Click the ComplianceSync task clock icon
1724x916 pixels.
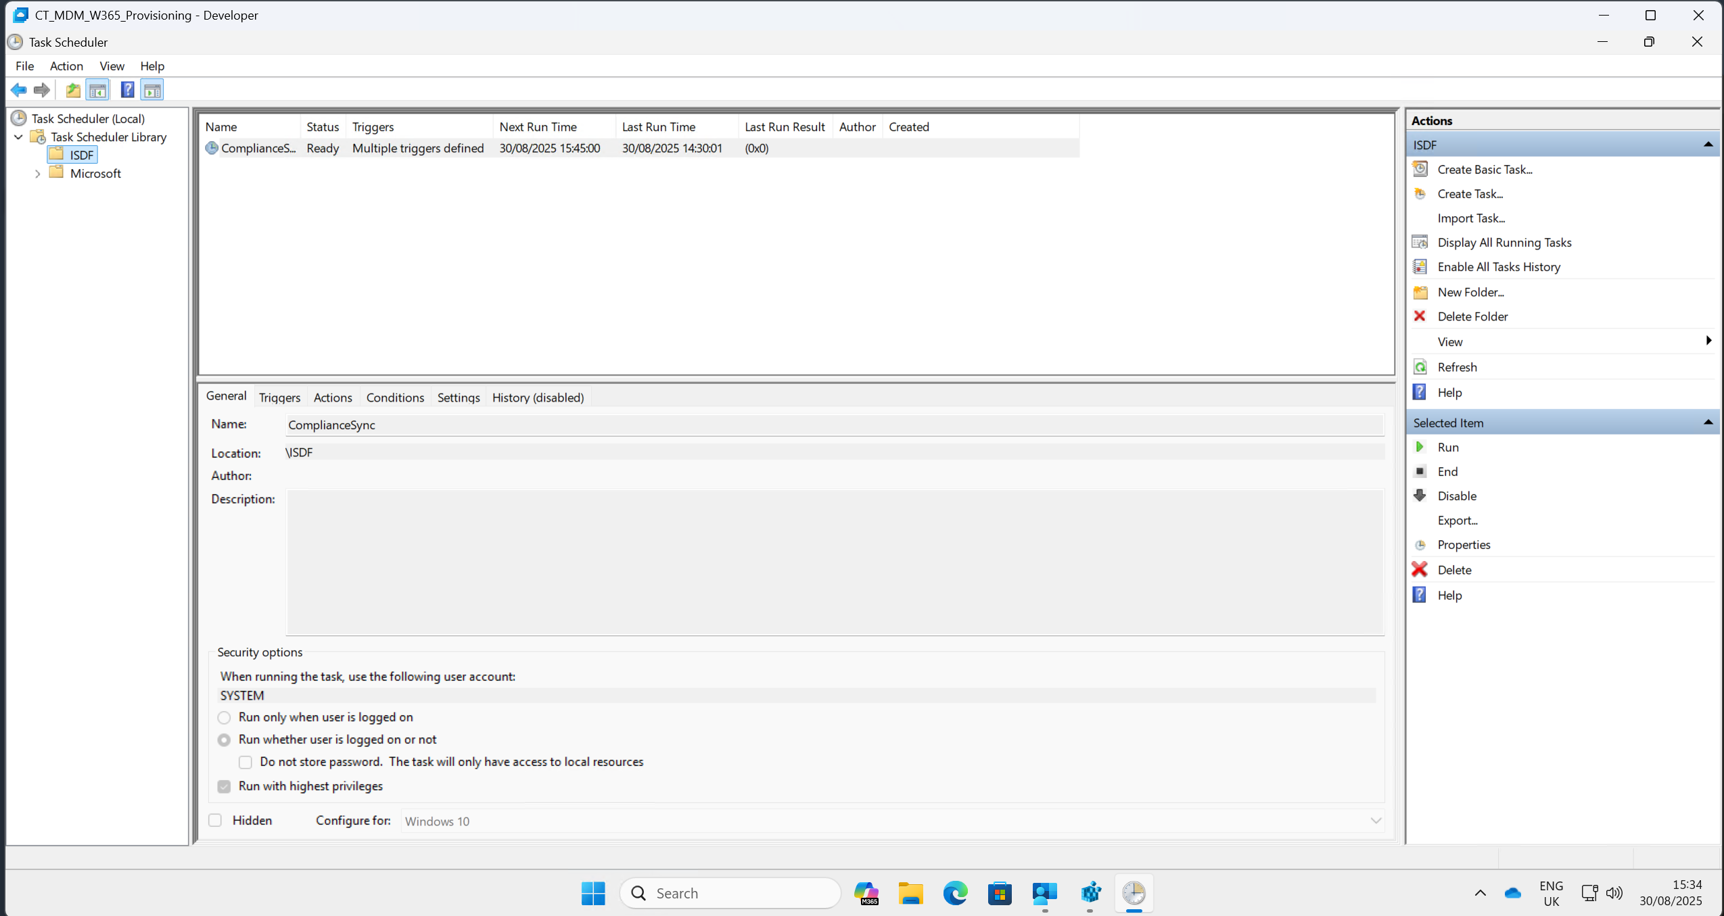coord(212,148)
